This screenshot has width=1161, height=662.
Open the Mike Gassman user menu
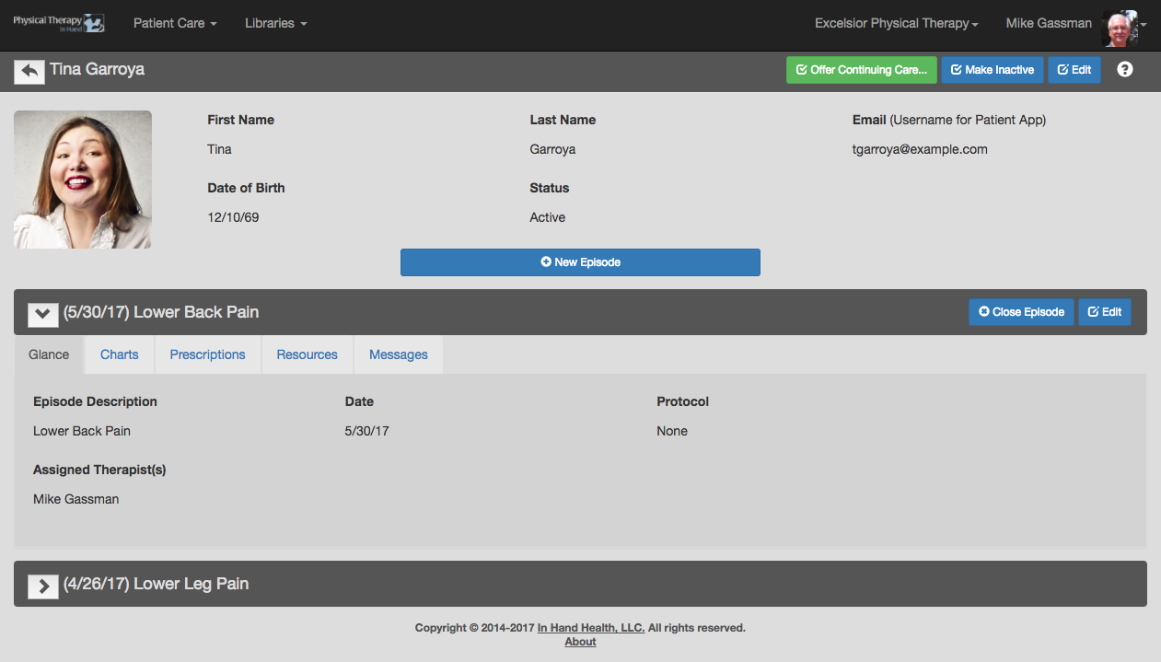coord(1049,23)
